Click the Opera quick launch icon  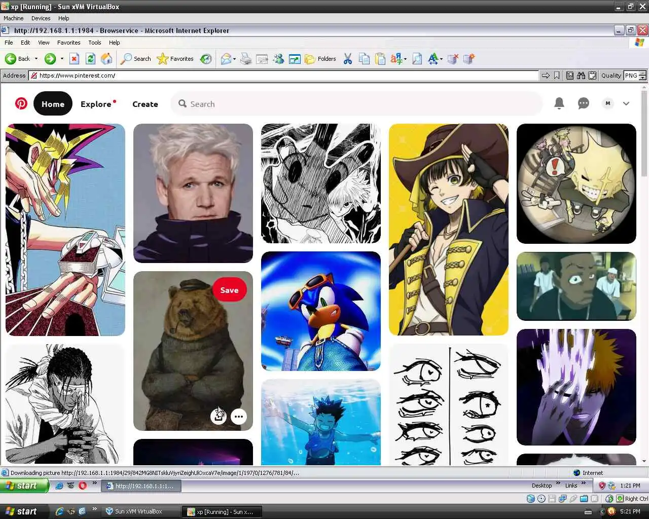click(x=83, y=486)
